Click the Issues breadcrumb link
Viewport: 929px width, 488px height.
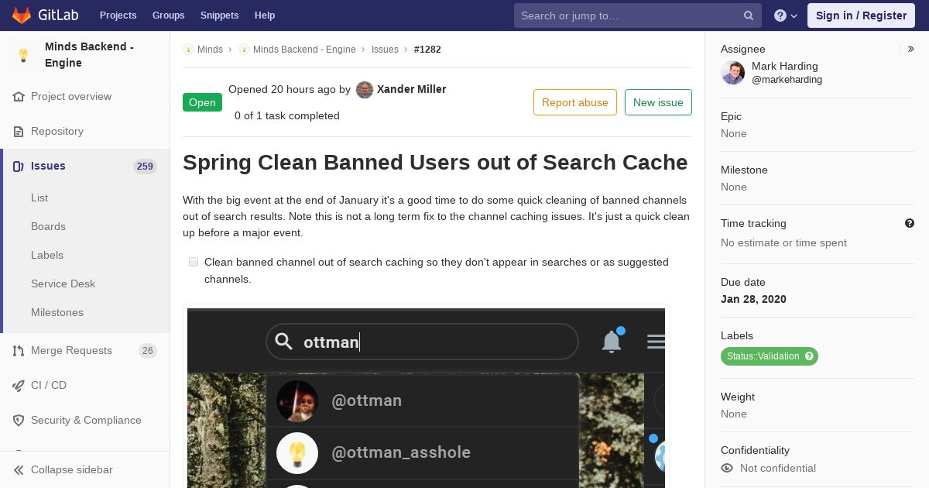[385, 50]
